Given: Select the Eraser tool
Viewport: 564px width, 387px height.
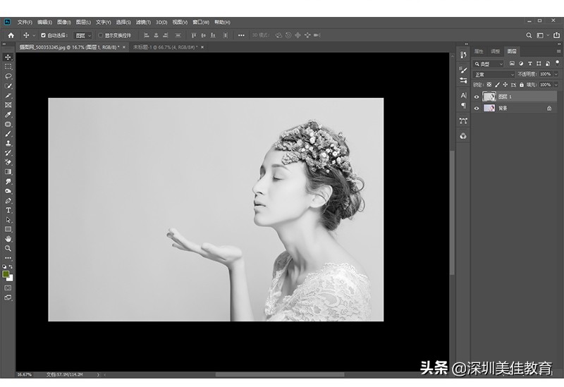Looking at the screenshot, I should pos(8,162).
